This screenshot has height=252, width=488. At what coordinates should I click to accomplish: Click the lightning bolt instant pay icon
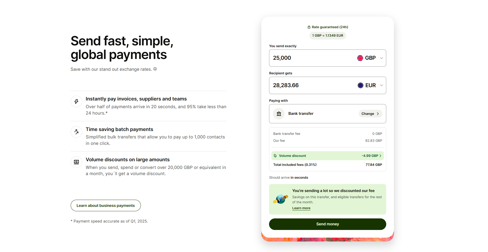pos(76,102)
